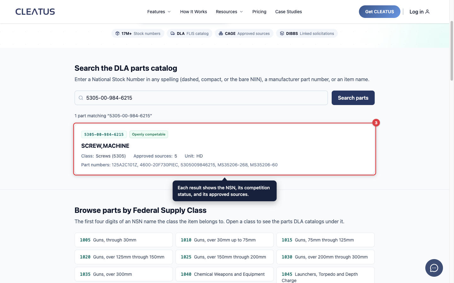Viewport: 454px width, 283px height.
Task: Open class 1010 Guns, over 30mm up to 75mm
Action: point(224,240)
